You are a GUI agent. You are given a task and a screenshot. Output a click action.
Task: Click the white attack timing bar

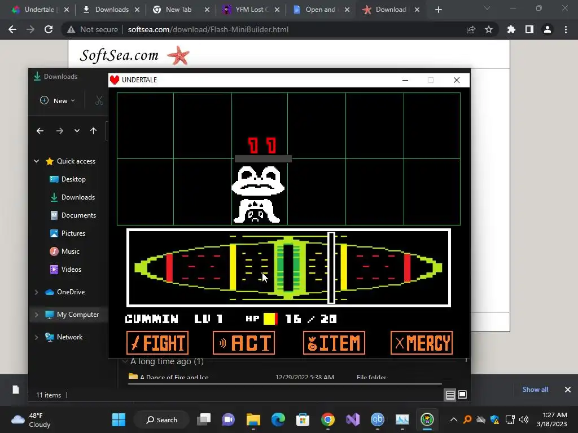click(x=331, y=268)
